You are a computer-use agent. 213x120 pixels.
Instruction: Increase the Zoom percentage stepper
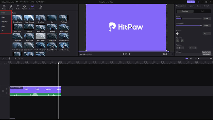tap(210, 18)
